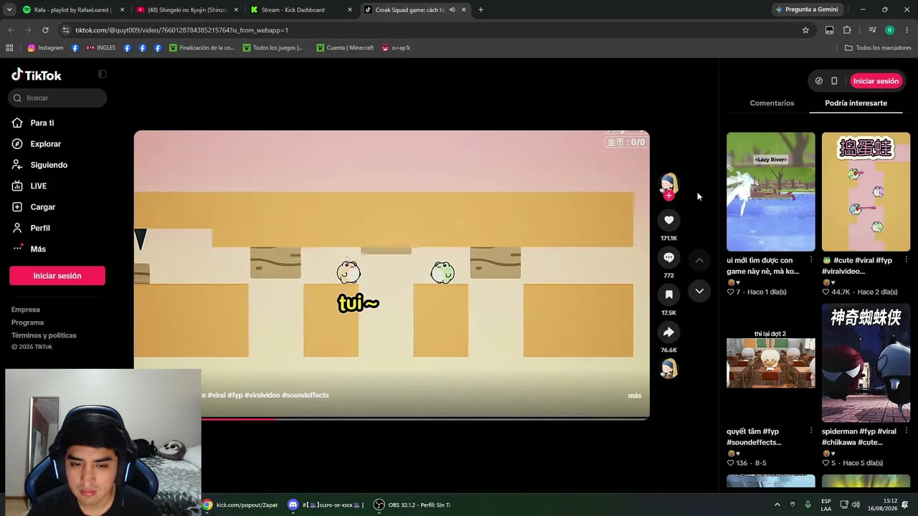Open the Programa footer link
This screenshot has width=918, height=516.
pos(27,322)
